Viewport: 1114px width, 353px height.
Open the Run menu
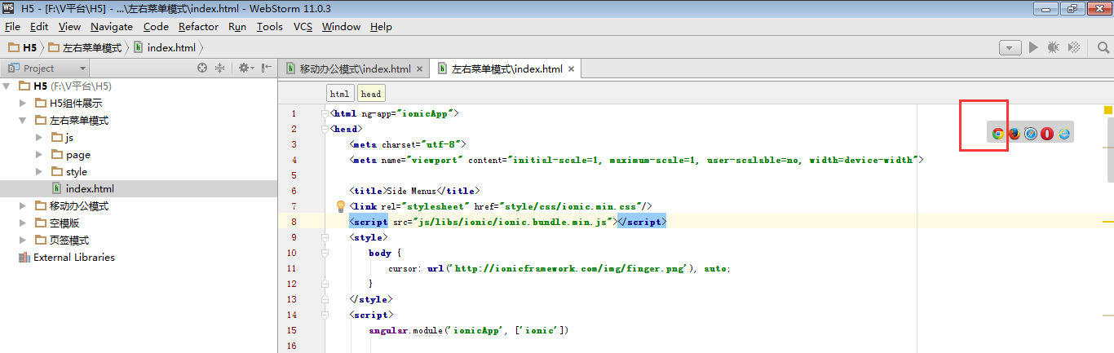[x=237, y=27]
